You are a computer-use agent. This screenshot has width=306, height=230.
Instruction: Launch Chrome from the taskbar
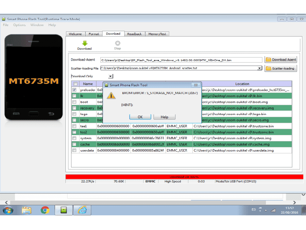coord(45,210)
